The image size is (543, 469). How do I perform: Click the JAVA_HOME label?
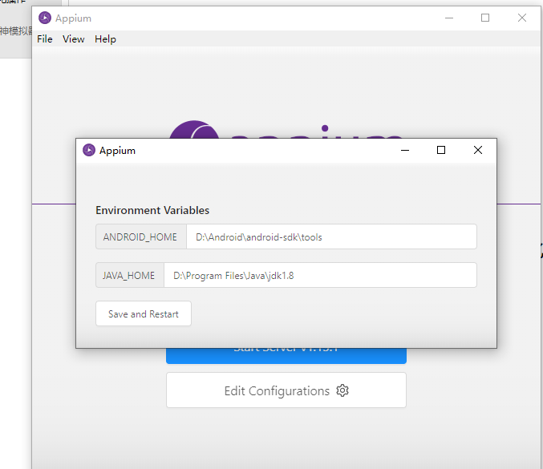click(x=129, y=275)
